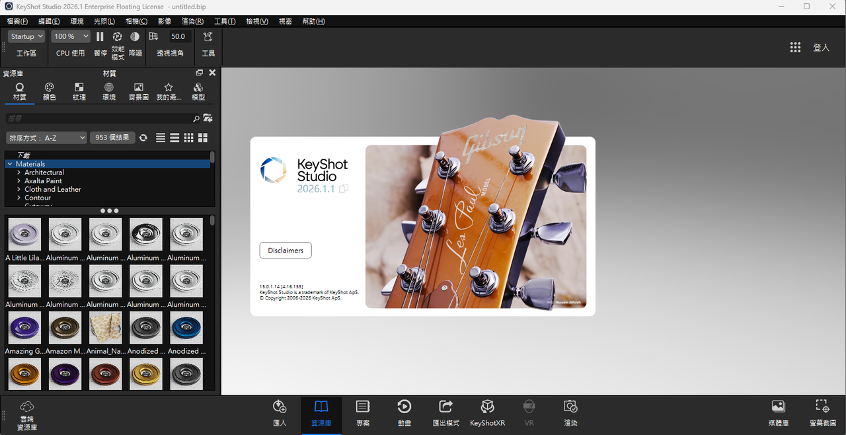Open the 幫助(H) menu

pyautogui.click(x=313, y=21)
